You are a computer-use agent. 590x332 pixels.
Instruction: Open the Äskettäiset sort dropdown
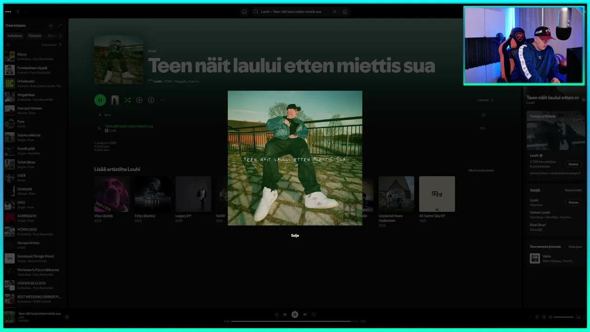[x=51, y=45]
